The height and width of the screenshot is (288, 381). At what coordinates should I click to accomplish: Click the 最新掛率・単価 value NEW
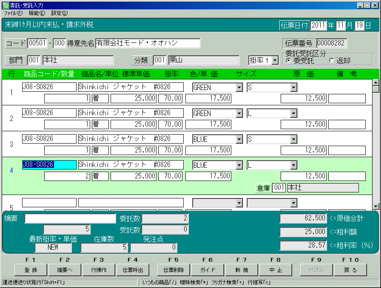pos(53,248)
